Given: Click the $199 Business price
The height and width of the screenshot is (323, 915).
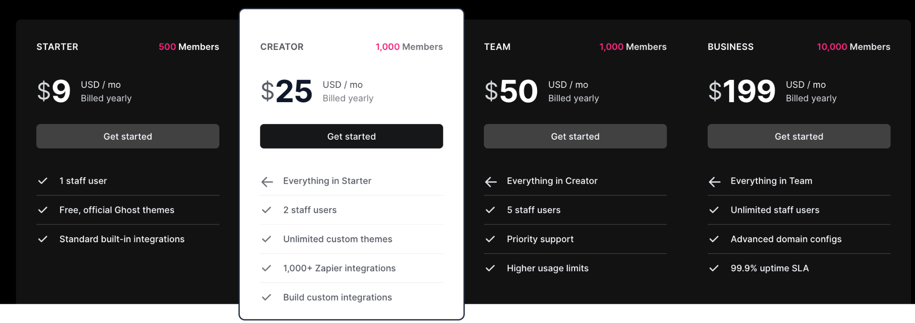Looking at the screenshot, I should [x=742, y=91].
